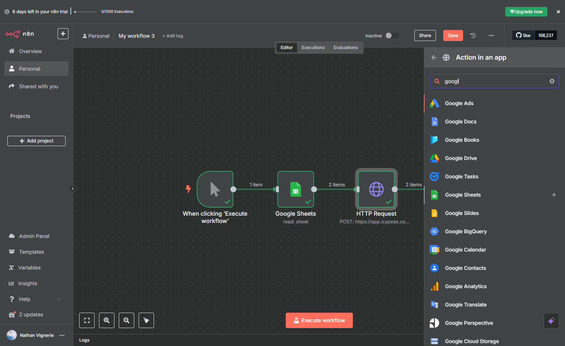Choose Google Calendar from the app list

(494, 250)
